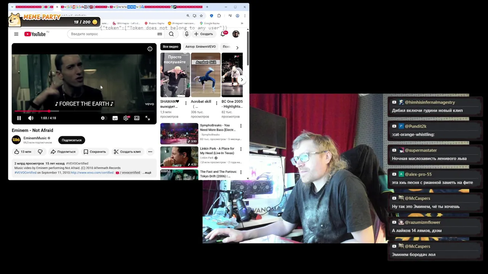Start voice search with microphone icon
This screenshot has width=488, height=274.
(x=186, y=34)
